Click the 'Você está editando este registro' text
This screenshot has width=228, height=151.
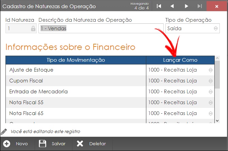(45, 131)
